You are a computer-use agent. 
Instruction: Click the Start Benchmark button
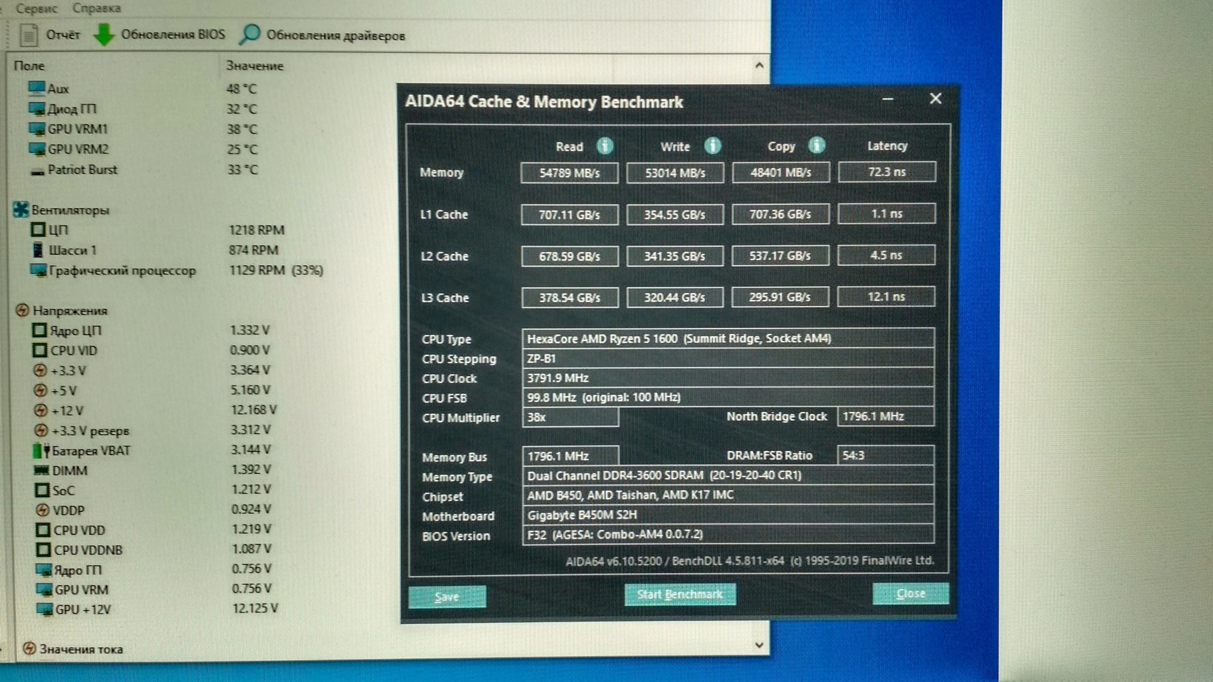coord(680,594)
